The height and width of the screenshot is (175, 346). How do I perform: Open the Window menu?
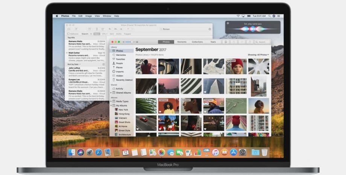click(107, 16)
